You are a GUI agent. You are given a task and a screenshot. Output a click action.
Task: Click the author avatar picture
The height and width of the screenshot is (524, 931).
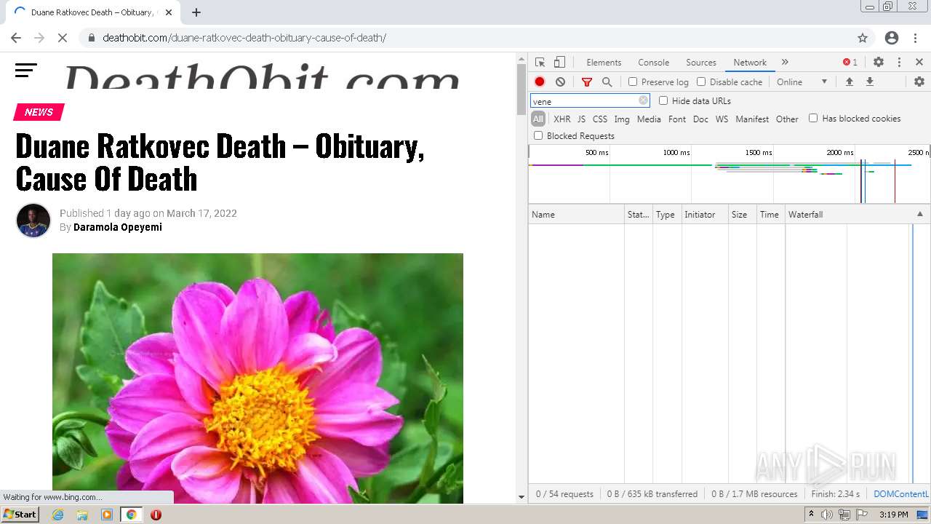[33, 221]
